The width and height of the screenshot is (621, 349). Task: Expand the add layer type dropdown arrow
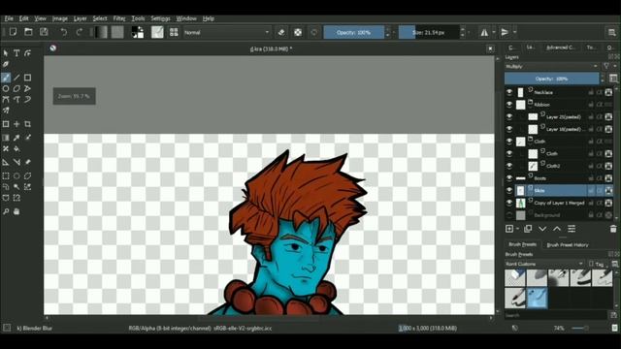click(517, 229)
